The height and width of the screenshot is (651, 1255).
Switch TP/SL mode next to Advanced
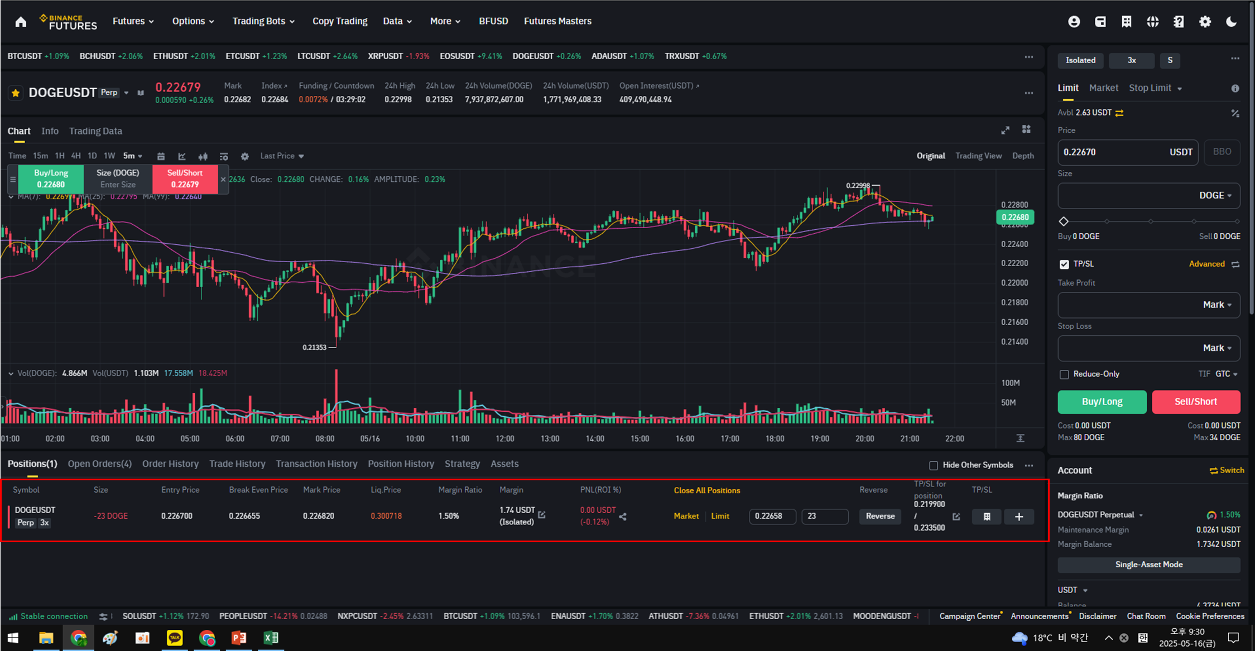tap(1235, 264)
